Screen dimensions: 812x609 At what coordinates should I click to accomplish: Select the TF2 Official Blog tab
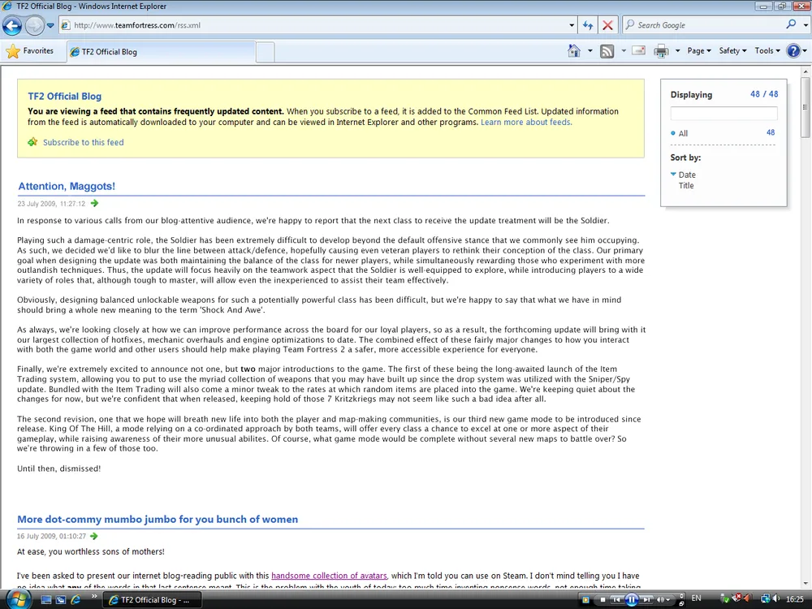(x=161, y=52)
